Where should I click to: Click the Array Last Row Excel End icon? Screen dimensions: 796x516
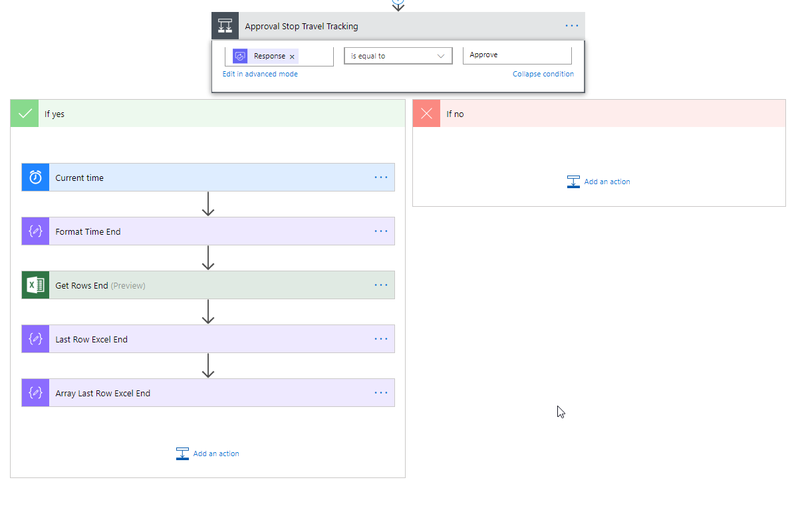coord(35,393)
